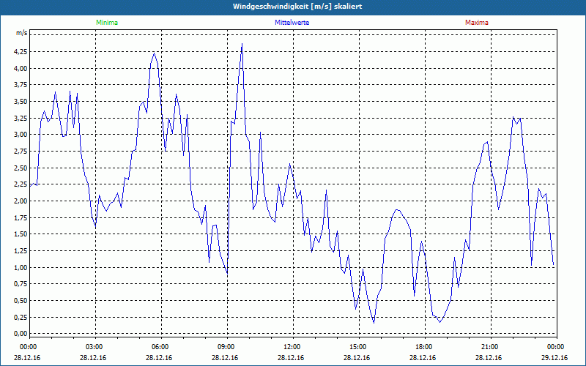Click the 09:00 time axis label

[x=227, y=347]
